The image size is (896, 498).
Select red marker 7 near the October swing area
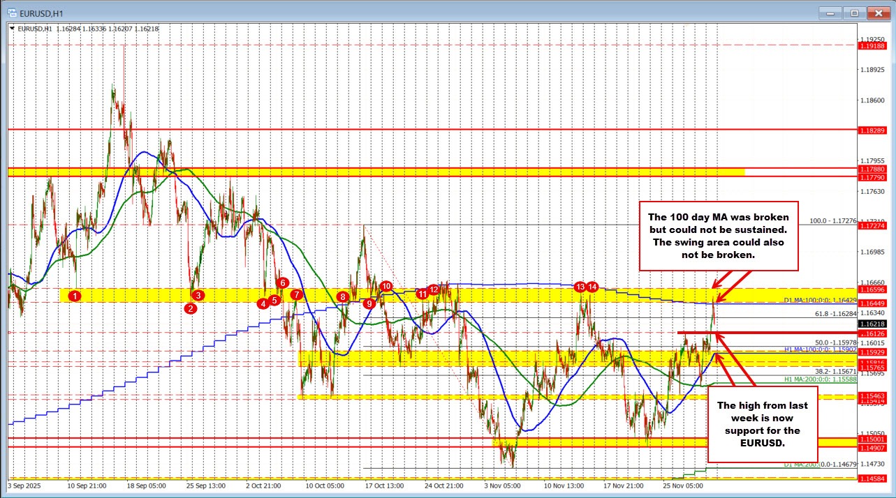pos(295,295)
